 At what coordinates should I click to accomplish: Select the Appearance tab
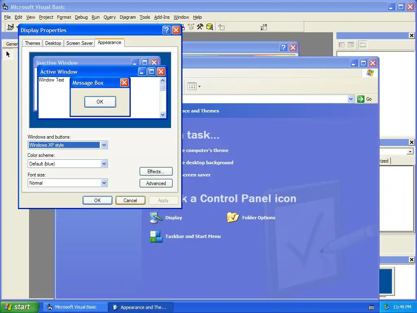point(109,42)
